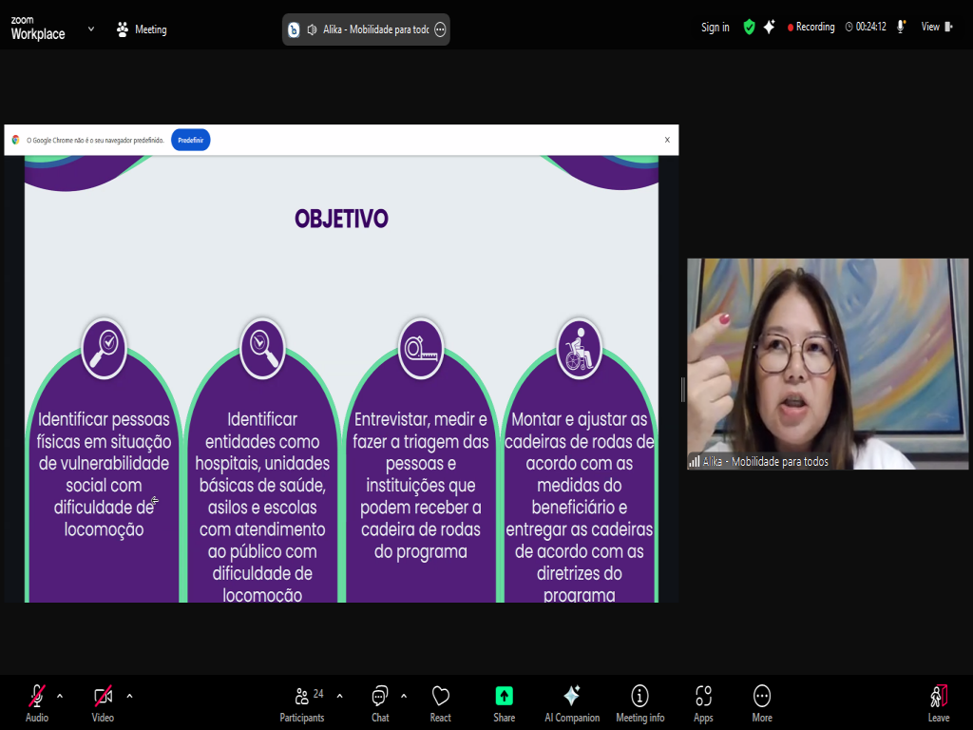This screenshot has height=730, width=973.
Task: Leave the meeting
Action: coord(938,702)
